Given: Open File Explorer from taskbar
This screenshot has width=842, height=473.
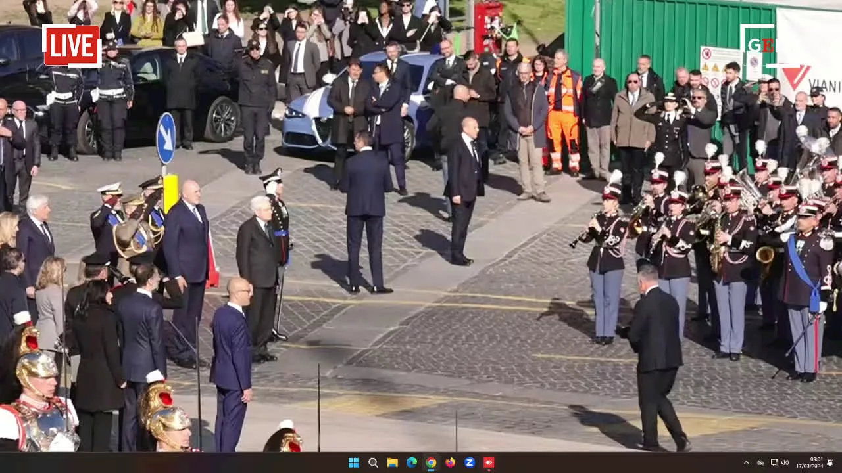Looking at the screenshot, I should tap(392, 462).
